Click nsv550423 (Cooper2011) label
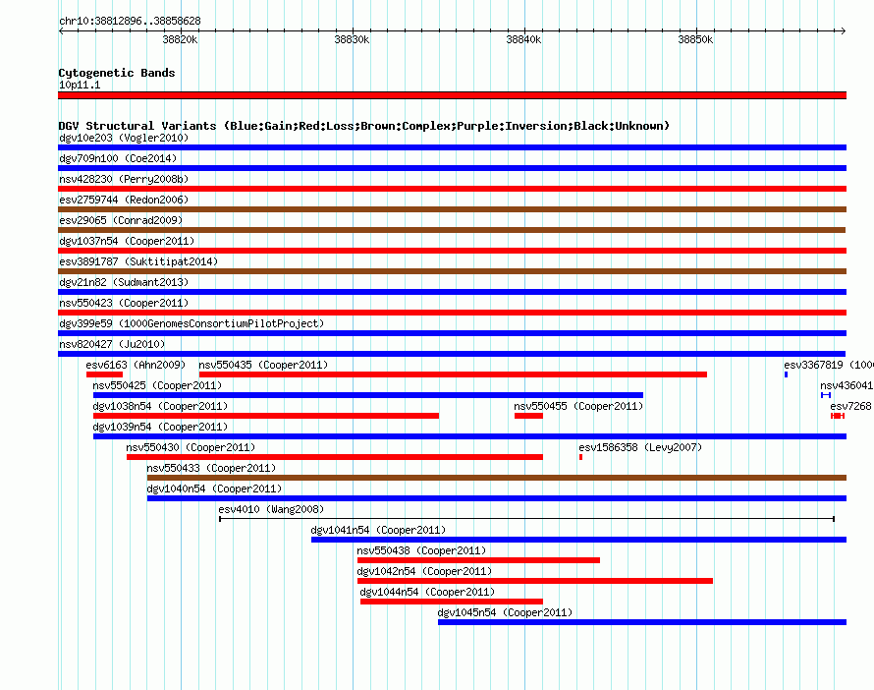874x690 pixels. [124, 303]
